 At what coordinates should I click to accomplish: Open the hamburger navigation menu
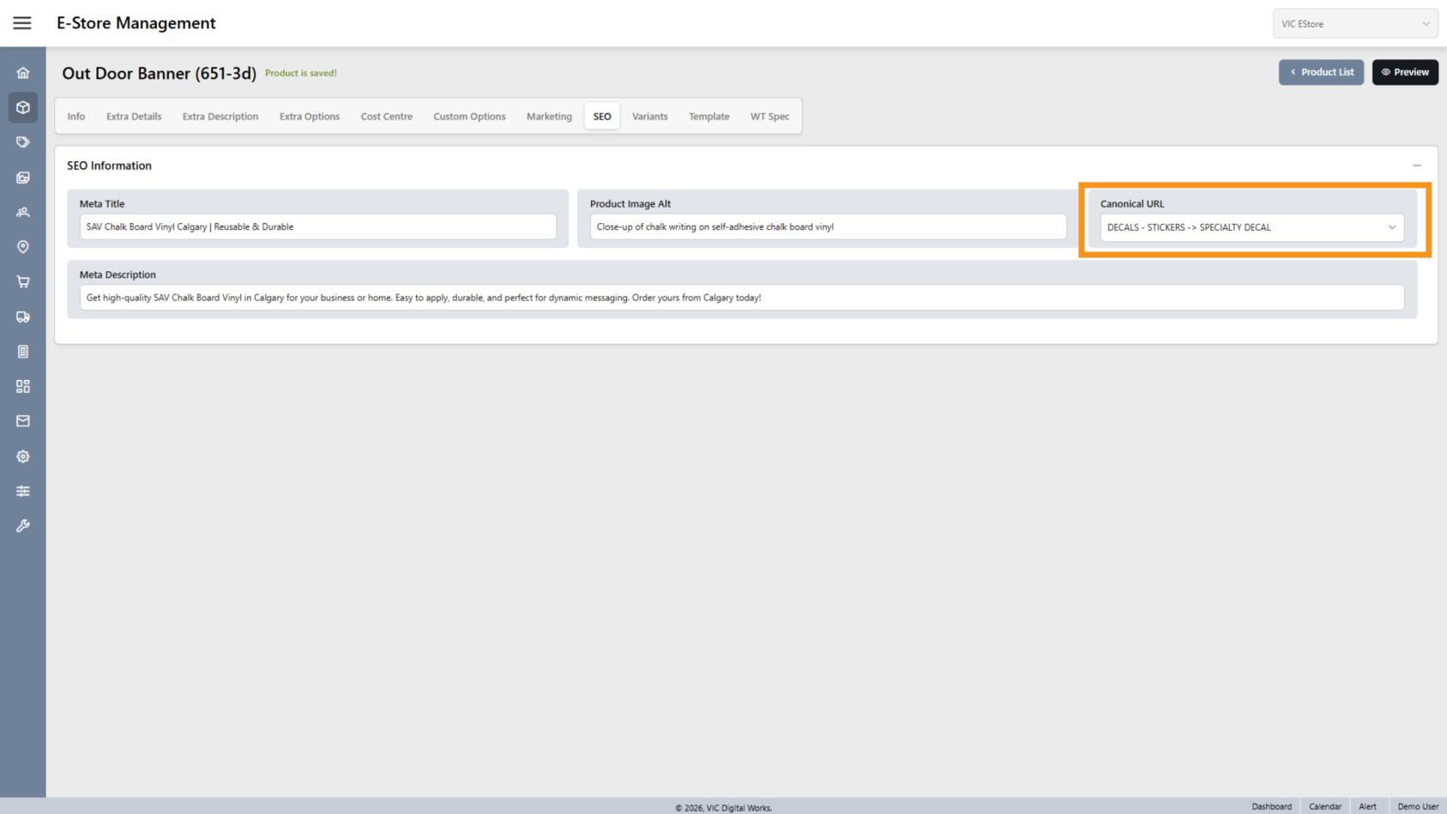pyautogui.click(x=22, y=23)
